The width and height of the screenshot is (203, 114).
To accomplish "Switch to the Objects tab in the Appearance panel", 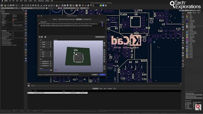I will 194,13.
